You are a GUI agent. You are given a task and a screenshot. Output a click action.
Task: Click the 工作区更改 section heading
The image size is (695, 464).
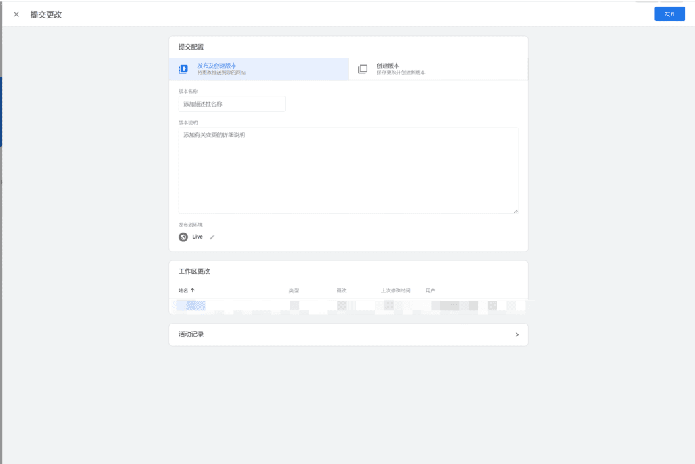coord(194,271)
